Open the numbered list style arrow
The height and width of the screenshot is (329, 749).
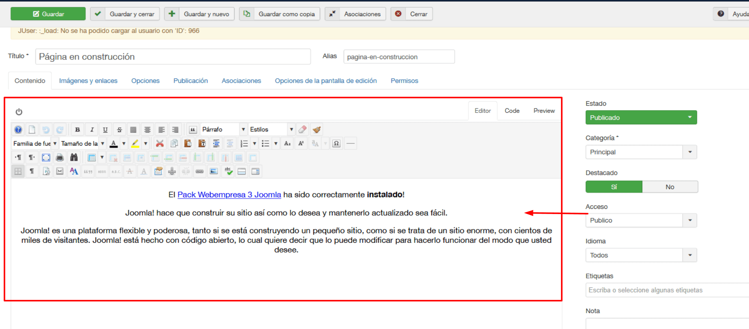pos(254,143)
